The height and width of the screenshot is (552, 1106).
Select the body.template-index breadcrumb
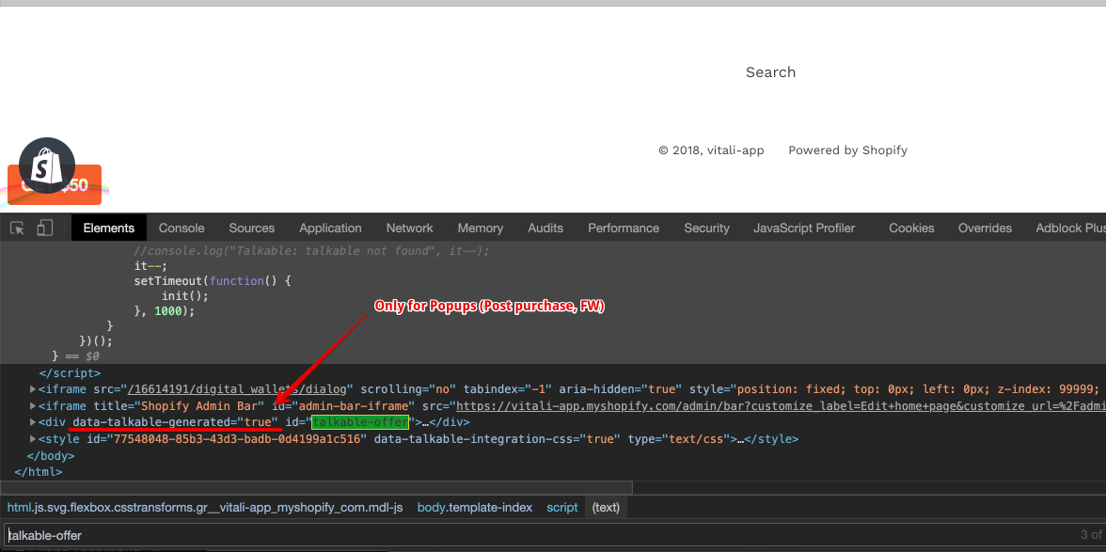coord(475,507)
